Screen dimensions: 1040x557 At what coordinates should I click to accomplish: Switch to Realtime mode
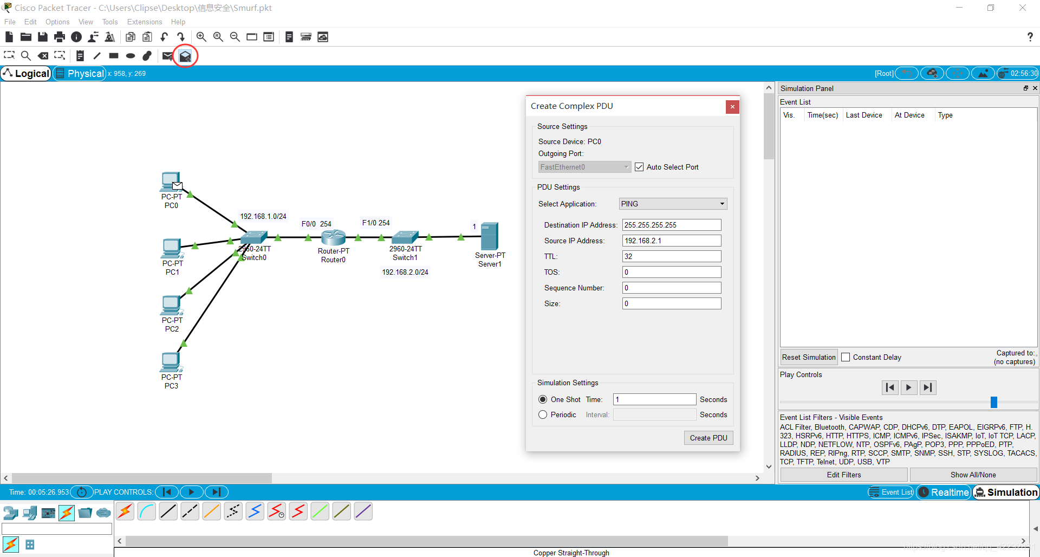pos(944,492)
